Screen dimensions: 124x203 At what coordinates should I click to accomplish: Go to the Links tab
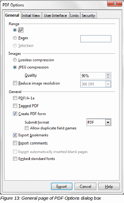(x=75, y=15)
